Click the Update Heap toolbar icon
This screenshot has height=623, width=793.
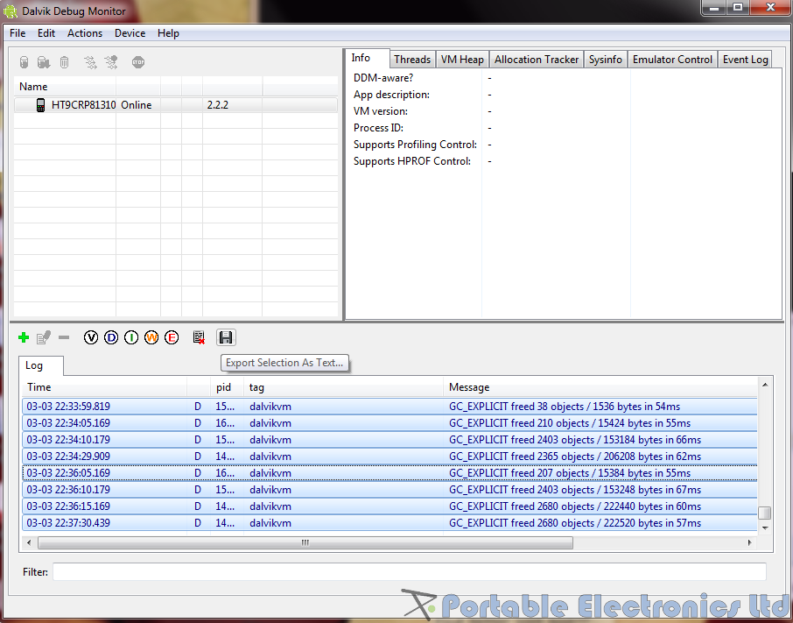(x=44, y=62)
